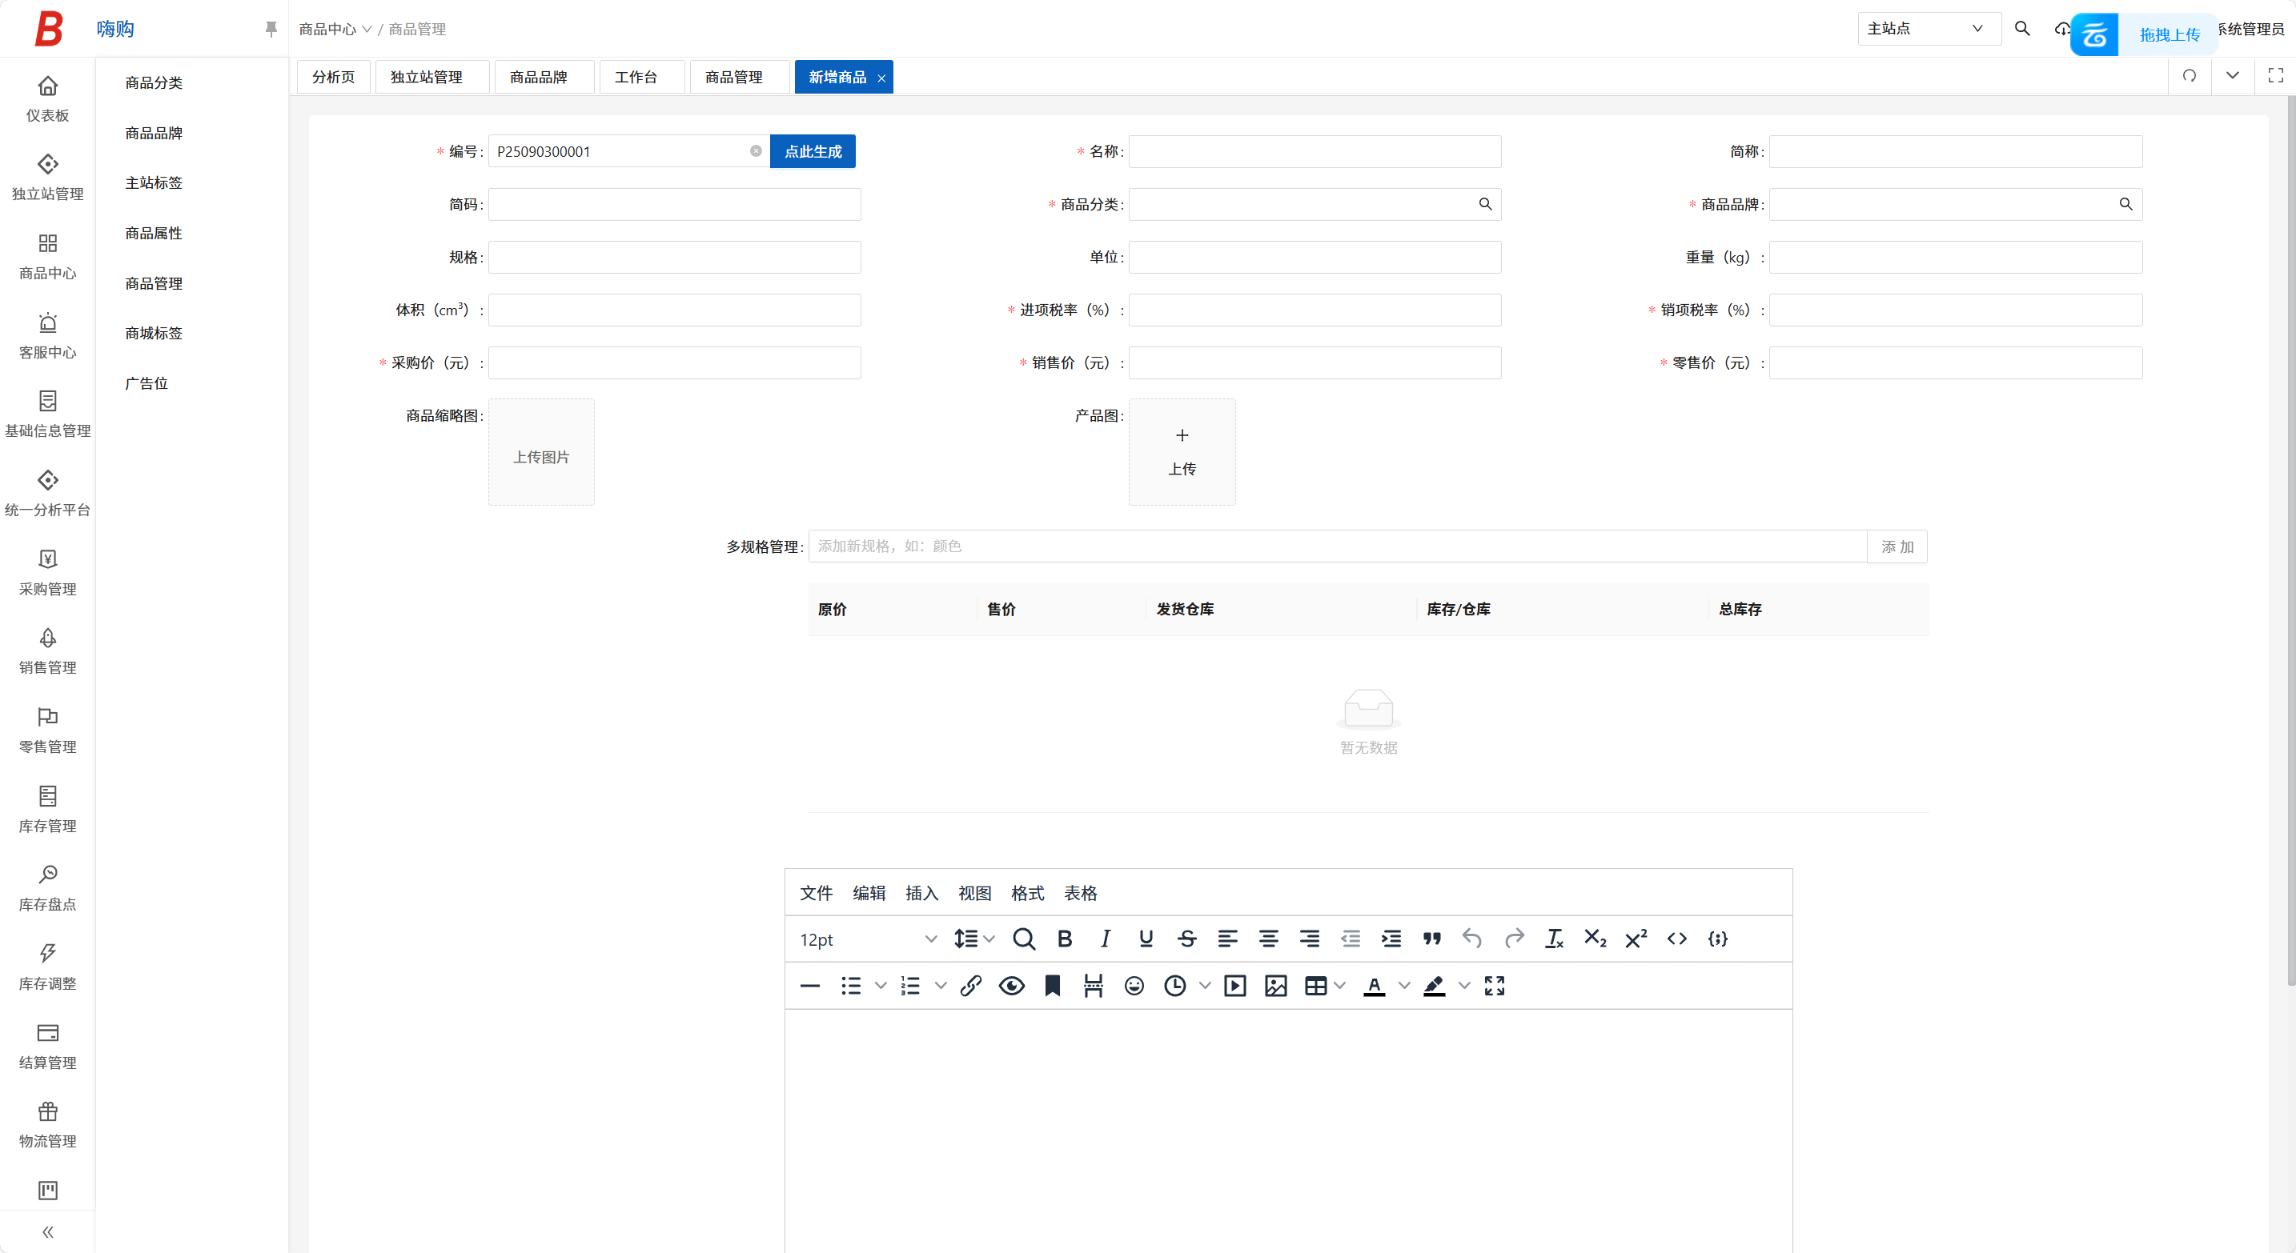The height and width of the screenshot is (1253, 2296).
Task: Toggle the editor preview eye icon
Action: 1012,986
